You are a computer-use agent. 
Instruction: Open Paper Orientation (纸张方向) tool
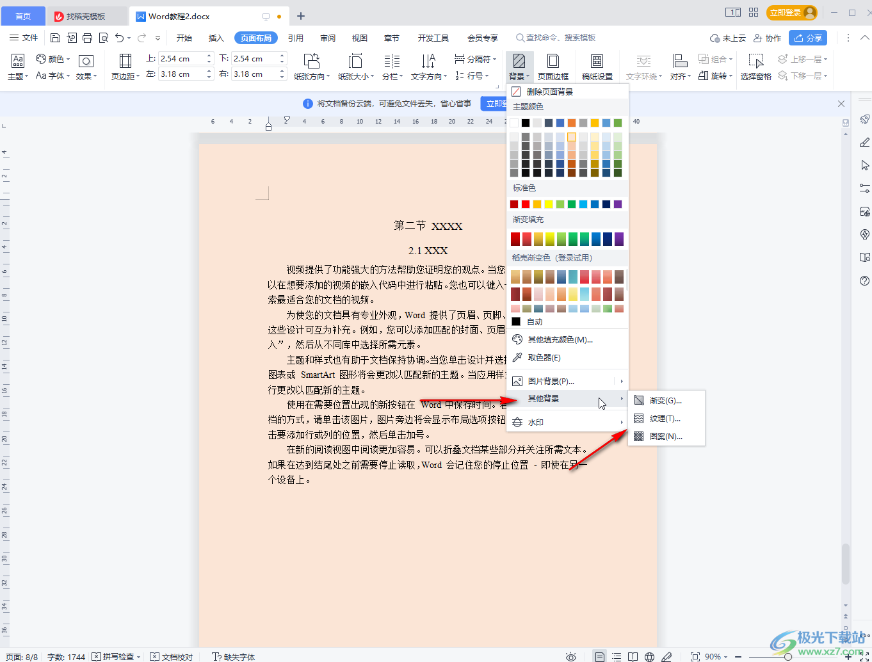point(312,67)
